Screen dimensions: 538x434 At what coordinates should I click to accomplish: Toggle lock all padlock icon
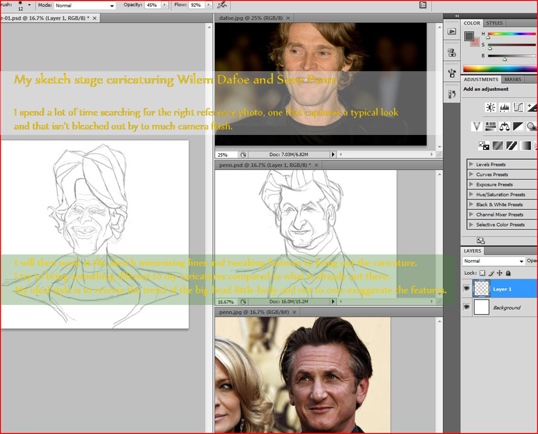(x=508, y=273)
